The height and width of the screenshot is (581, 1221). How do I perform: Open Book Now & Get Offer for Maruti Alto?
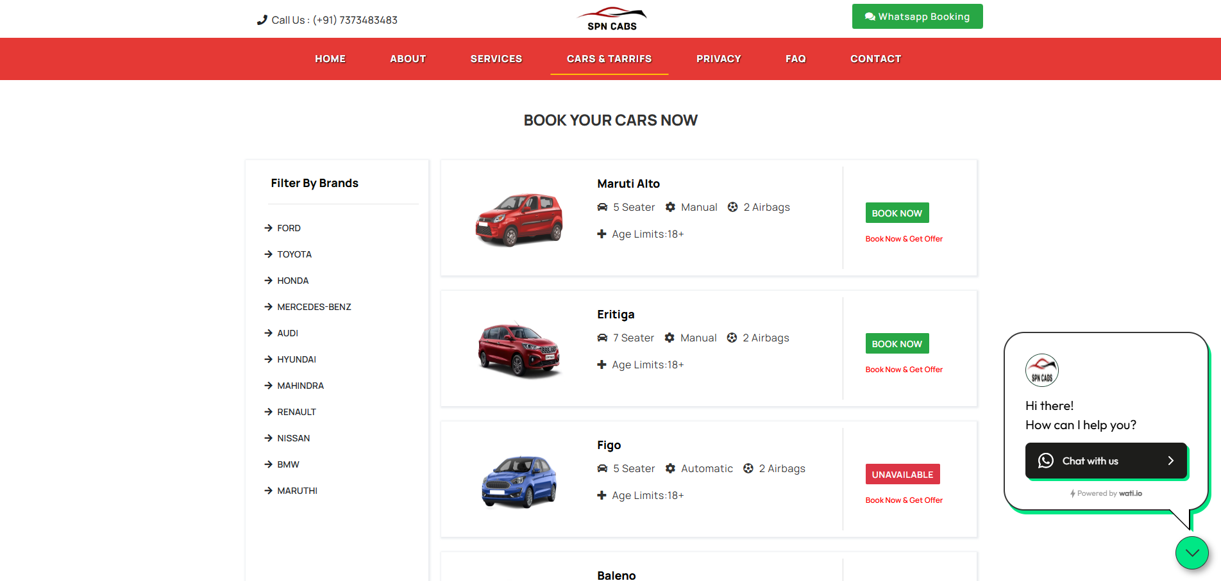(904, 239)
